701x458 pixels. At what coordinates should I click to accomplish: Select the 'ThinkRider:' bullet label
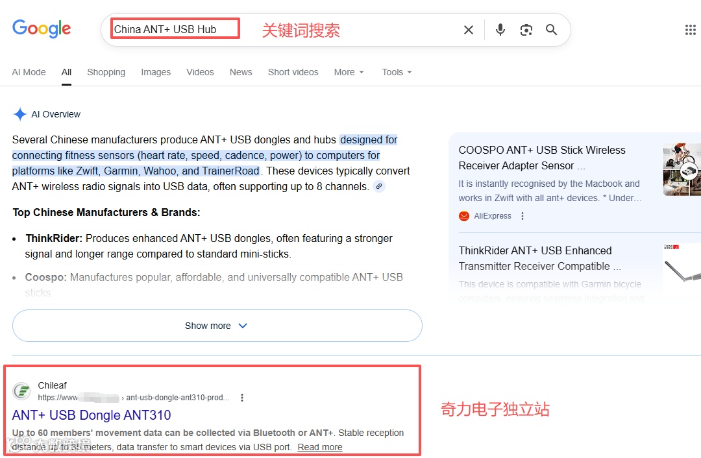pyautogui.click(x=54, y=238)
